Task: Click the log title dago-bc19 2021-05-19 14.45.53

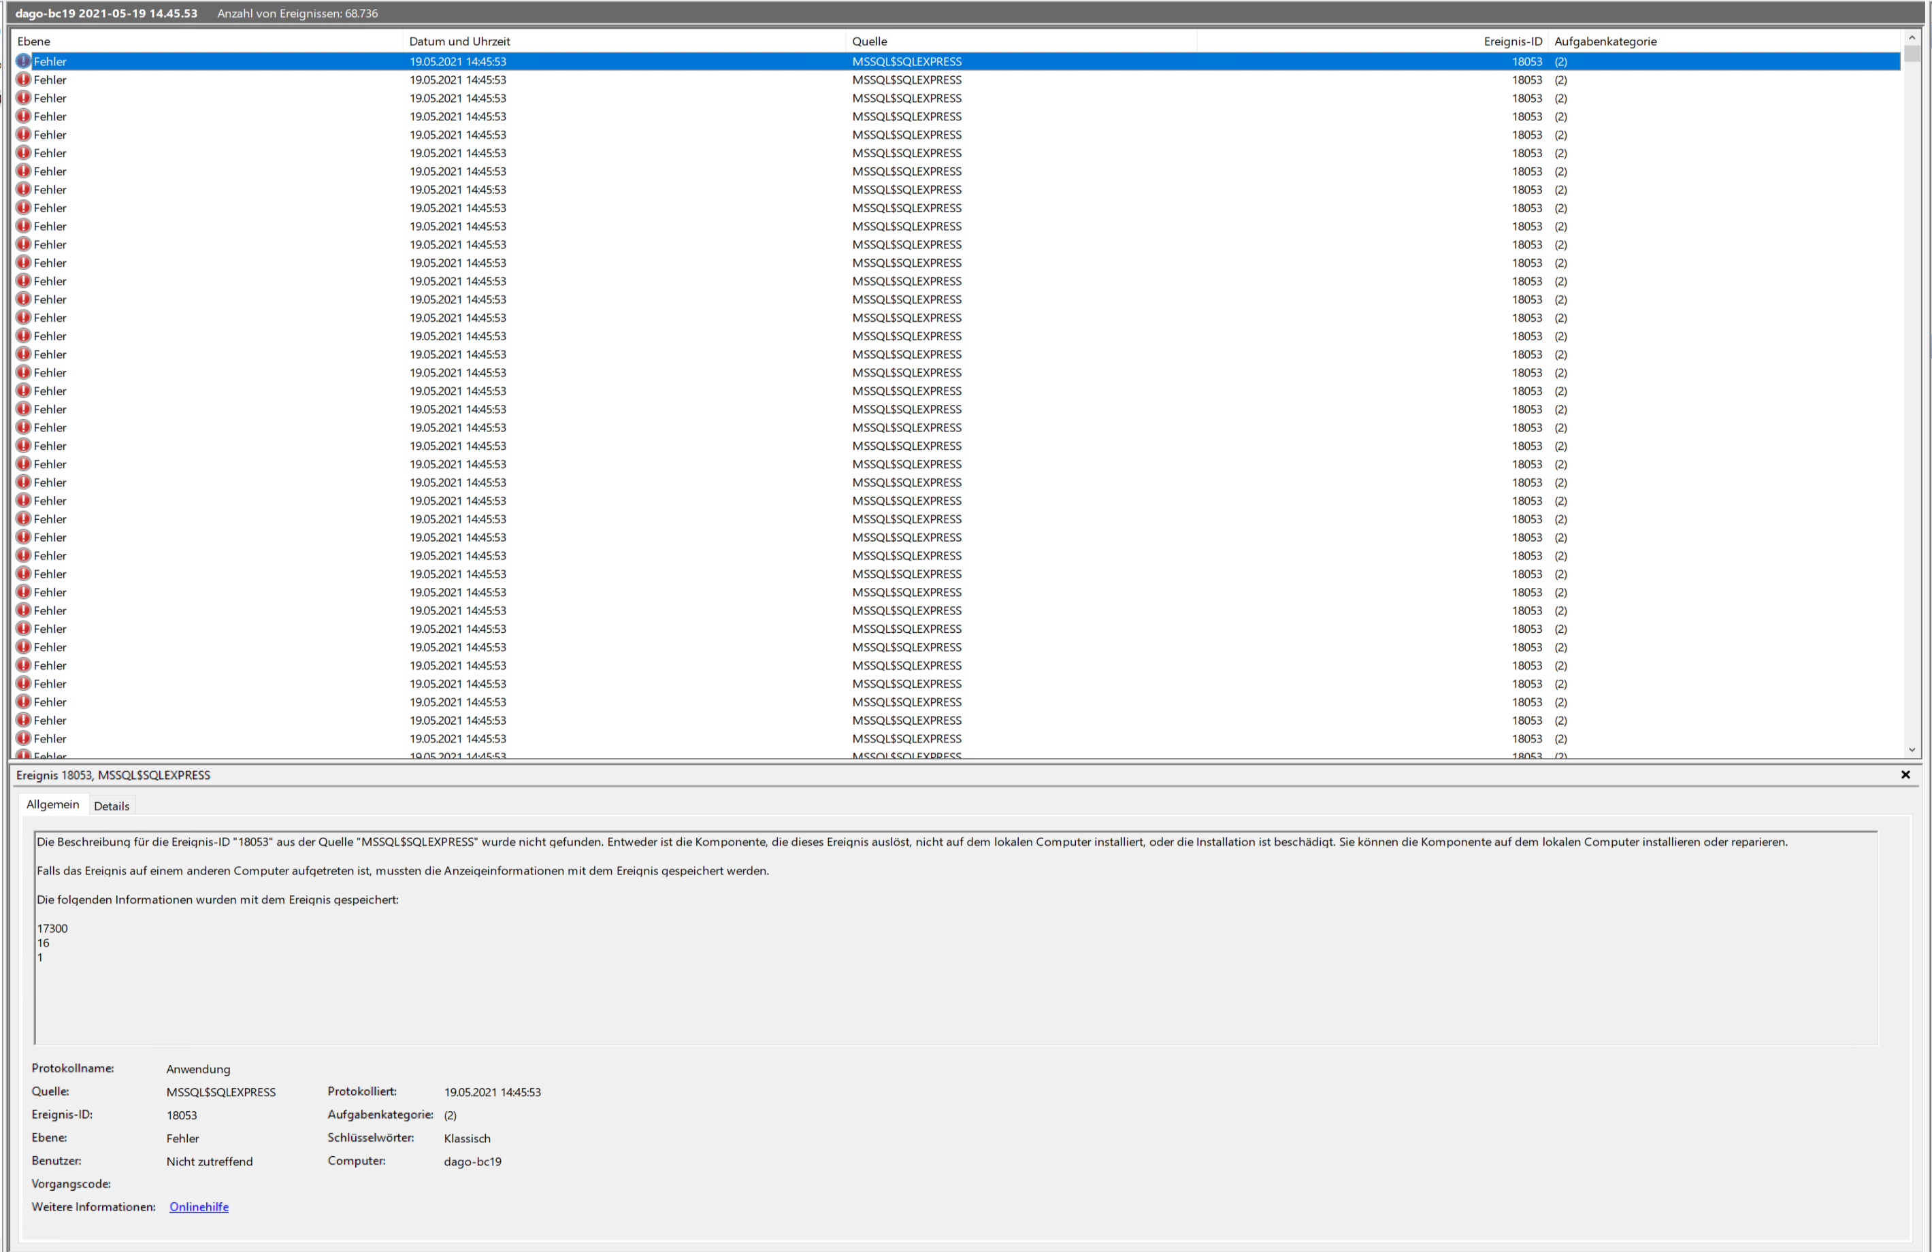Action: coord(106,13)
